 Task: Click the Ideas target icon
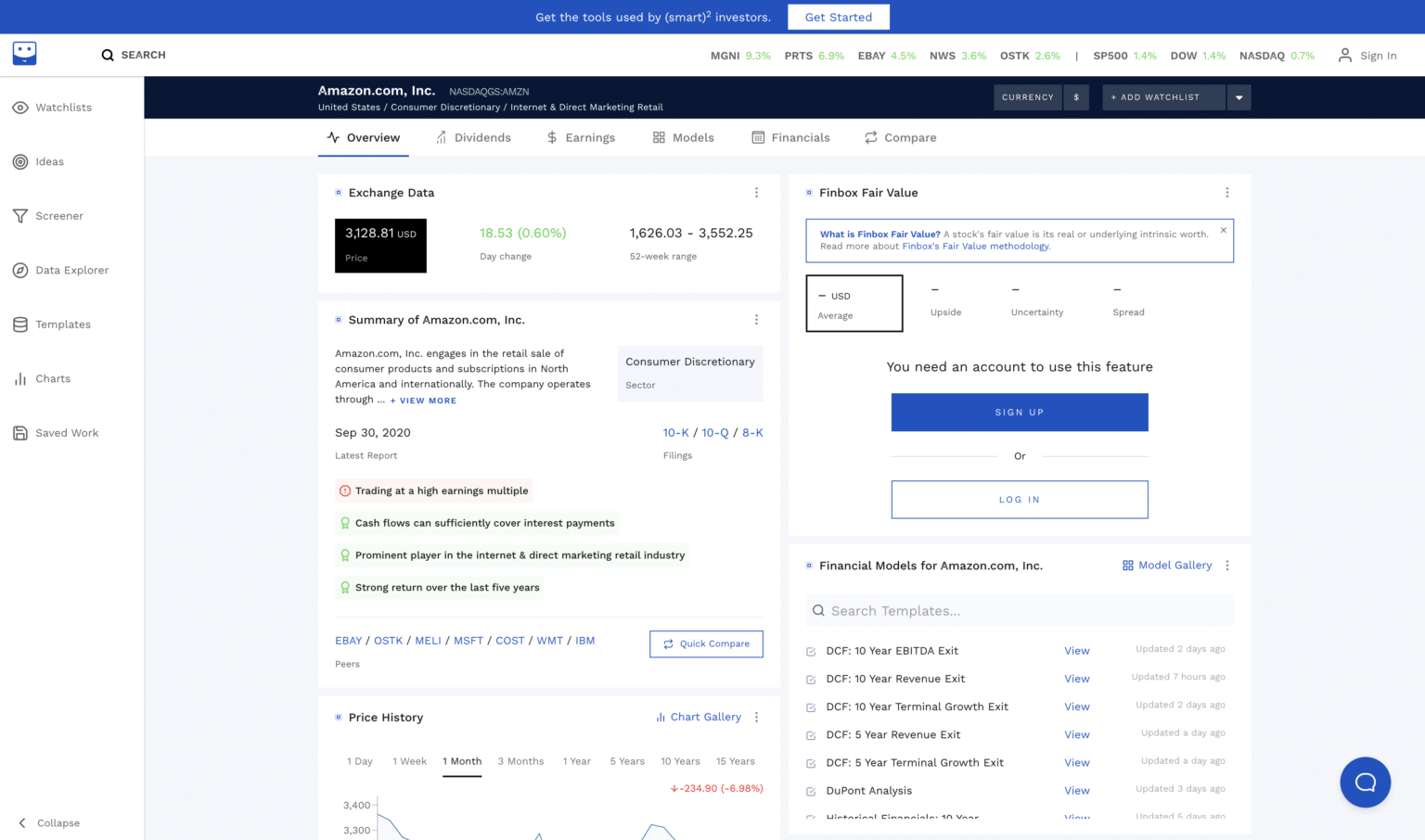pyautogui.click(x=20, y=161)
